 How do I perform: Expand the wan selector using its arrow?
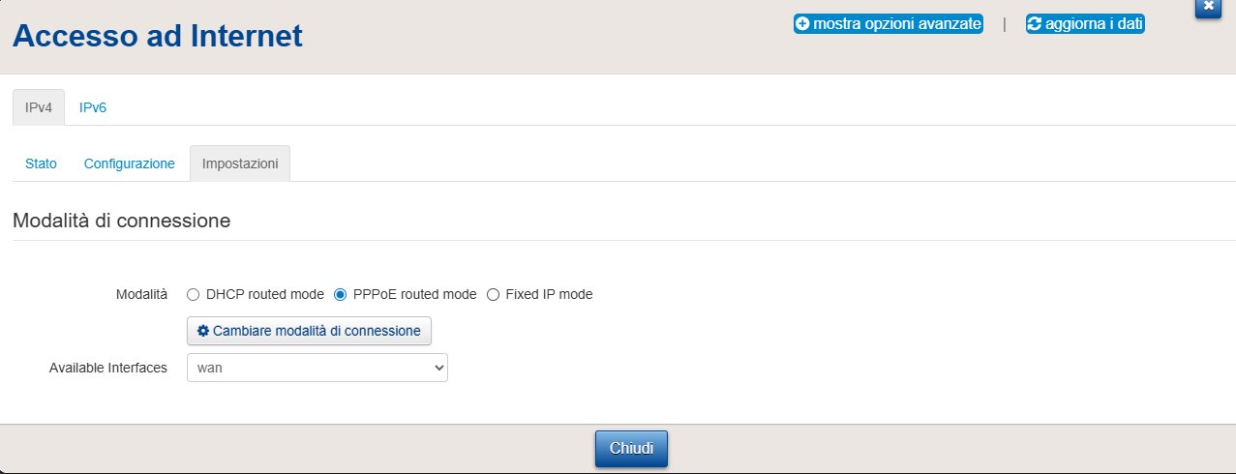[x=438, y=368]
